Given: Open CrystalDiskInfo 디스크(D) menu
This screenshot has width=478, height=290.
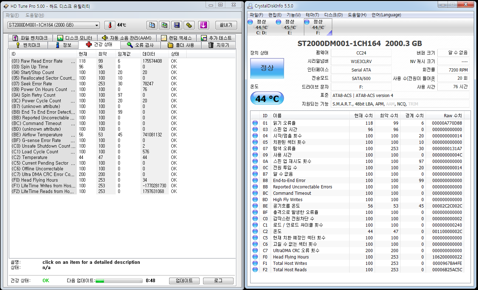Looking at the screenshot, I should (x=333, y=15).
